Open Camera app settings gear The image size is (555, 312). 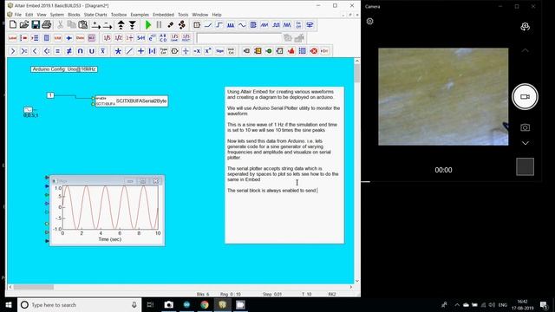[x=370, y=21]
